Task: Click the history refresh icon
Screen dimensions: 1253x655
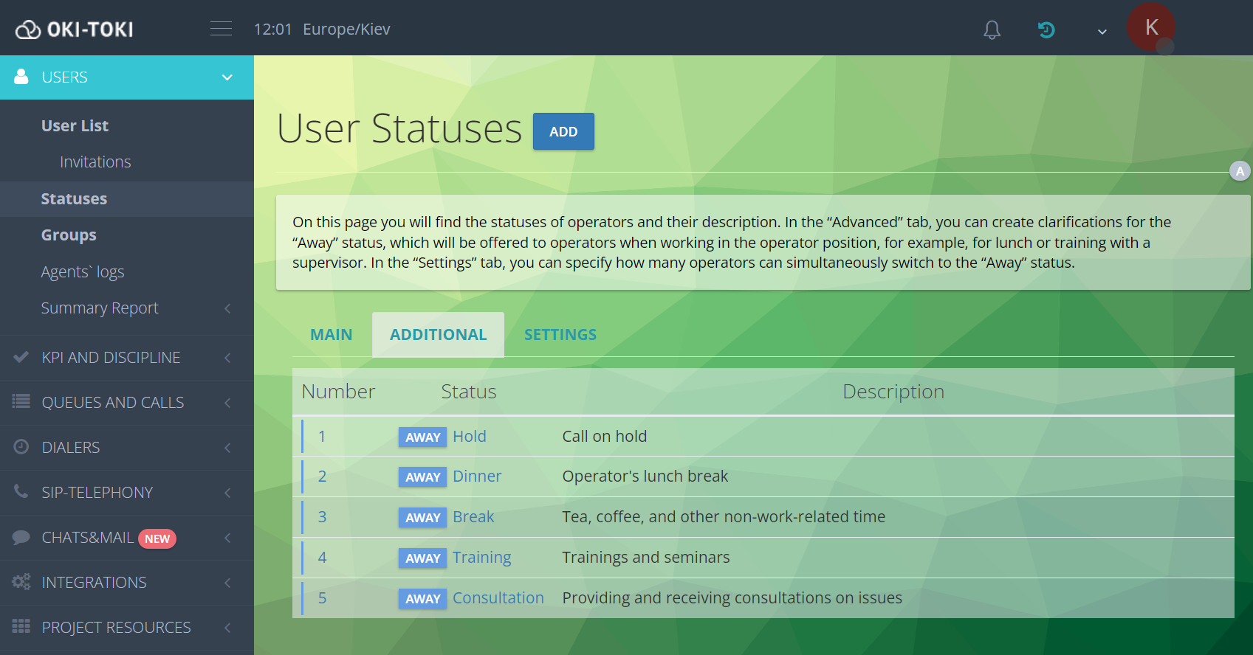Action: click(x=1046, y=30)
